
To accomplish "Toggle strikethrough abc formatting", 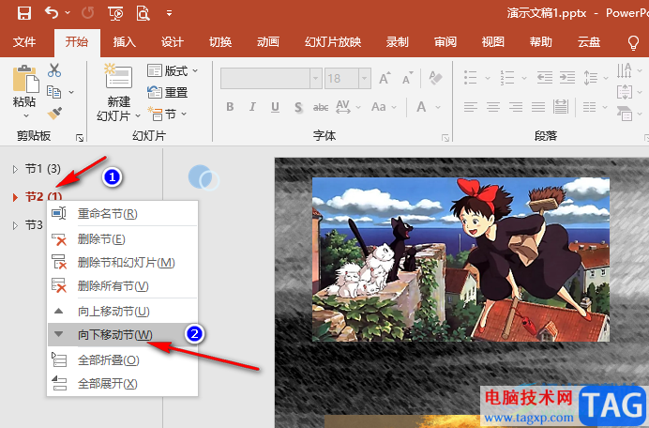I will click(x=321, y=107).
